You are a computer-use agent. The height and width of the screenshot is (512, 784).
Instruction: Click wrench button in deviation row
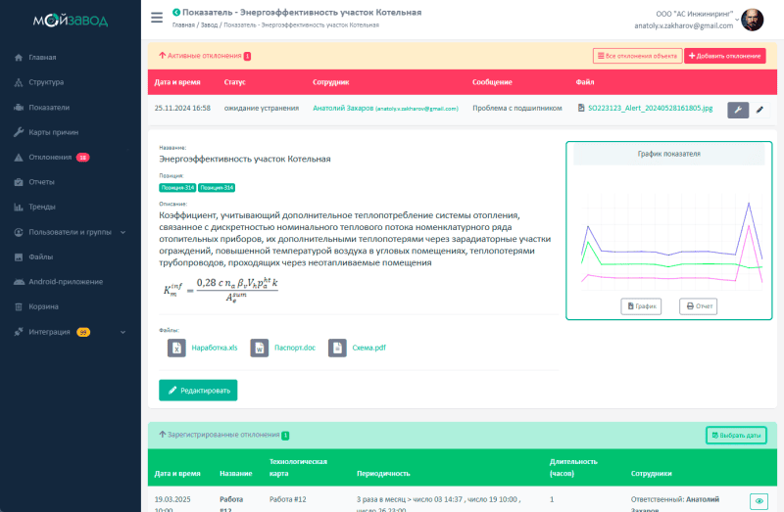coord(738,110)
